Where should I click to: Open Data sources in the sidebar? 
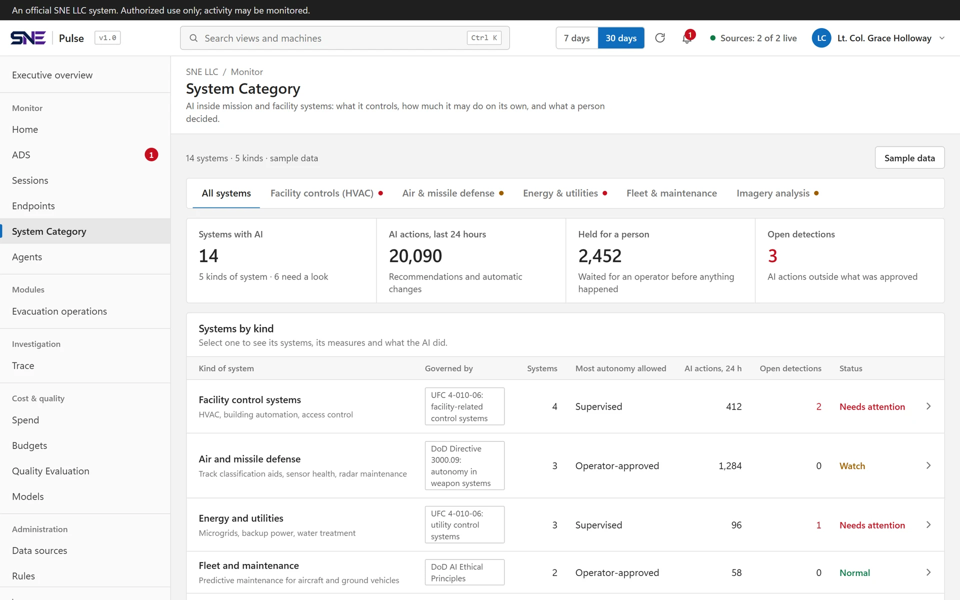85,551
